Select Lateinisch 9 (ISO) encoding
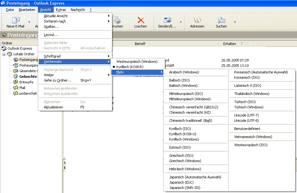The width and height of the screenshot is (297, 193). point(262,86)
